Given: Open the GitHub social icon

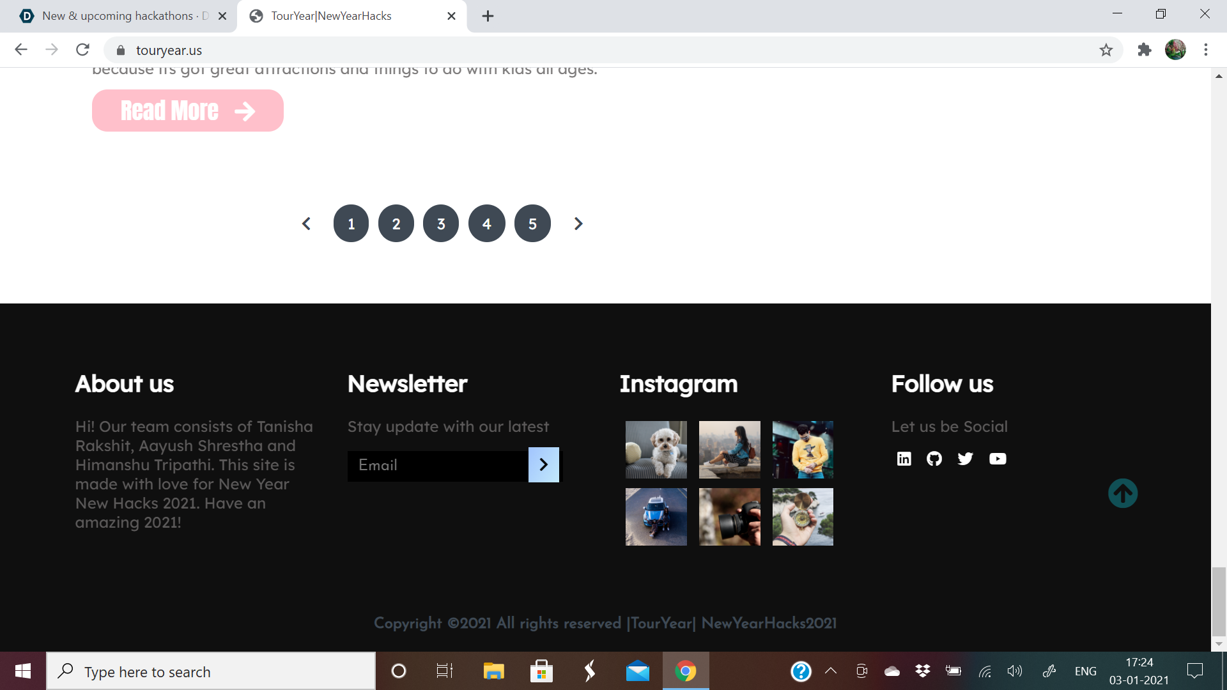Looking at the screenshot, I should click(934, 459).
